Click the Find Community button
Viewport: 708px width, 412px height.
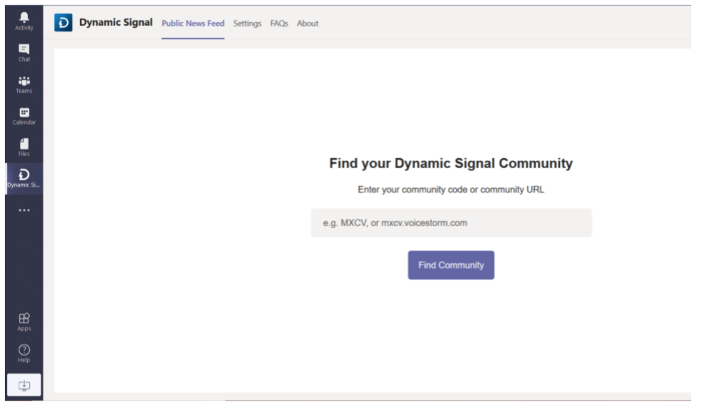451,265
